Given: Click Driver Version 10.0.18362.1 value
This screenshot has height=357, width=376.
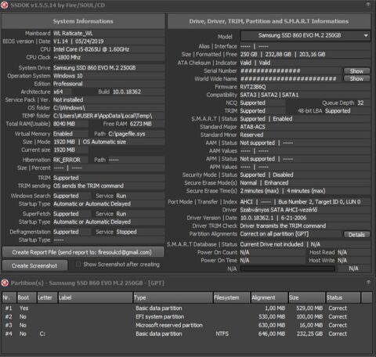Looking at the screenshot, I should click(257, 218).
